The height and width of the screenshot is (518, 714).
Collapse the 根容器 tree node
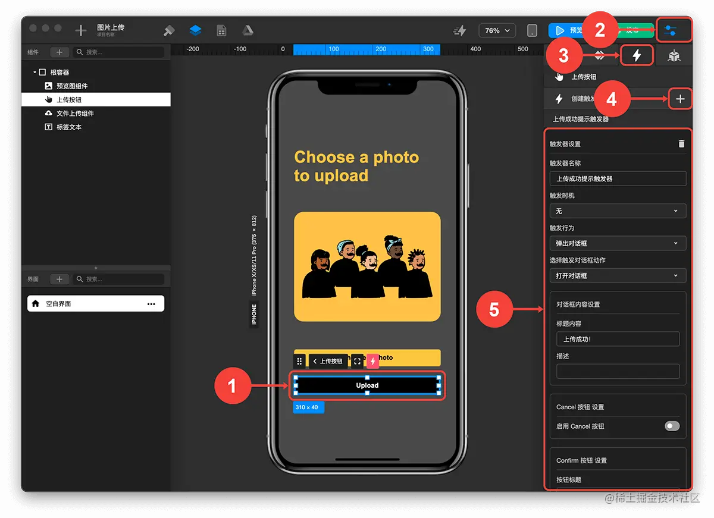35,72
